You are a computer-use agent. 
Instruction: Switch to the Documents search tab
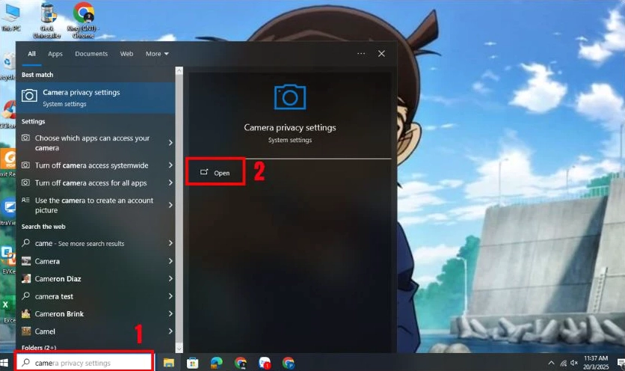[x=91, y=54]
